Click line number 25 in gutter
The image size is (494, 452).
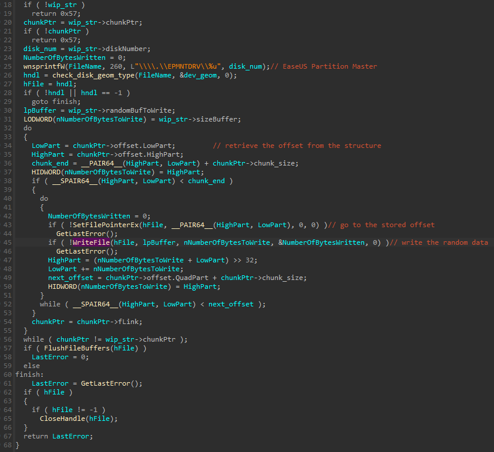(x=8, y=66)
